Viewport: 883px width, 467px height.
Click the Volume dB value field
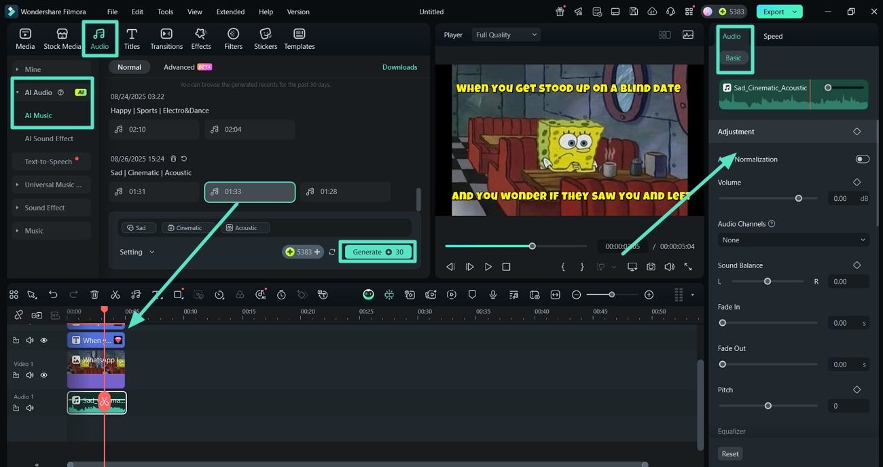842,198
